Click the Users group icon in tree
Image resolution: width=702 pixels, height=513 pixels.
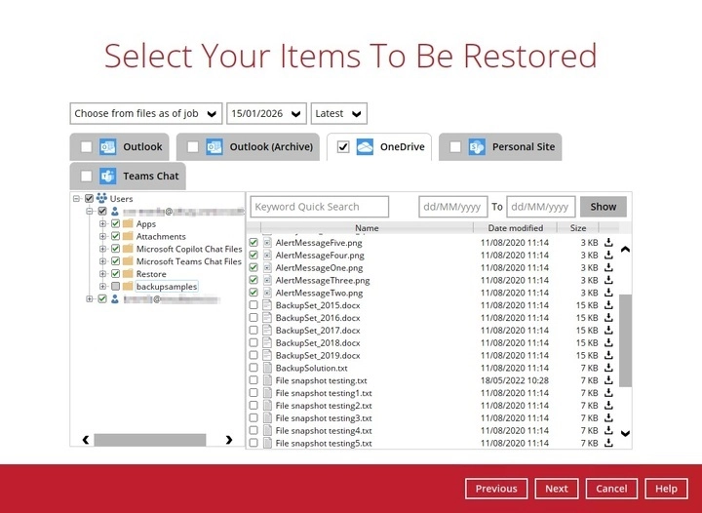tap(100, 199)
